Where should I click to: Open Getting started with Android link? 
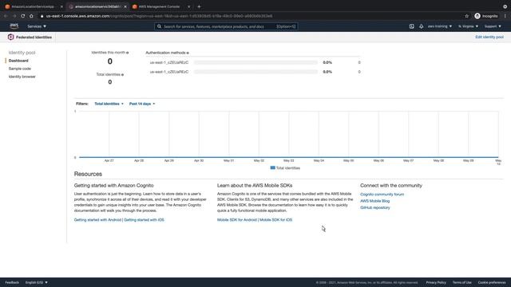click(97, 220)
